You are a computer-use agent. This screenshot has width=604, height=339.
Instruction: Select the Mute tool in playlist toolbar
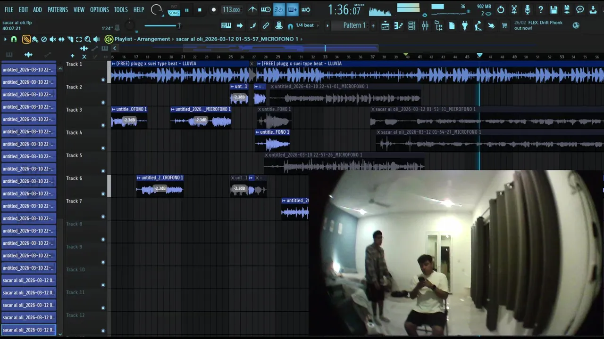[52, 40]
